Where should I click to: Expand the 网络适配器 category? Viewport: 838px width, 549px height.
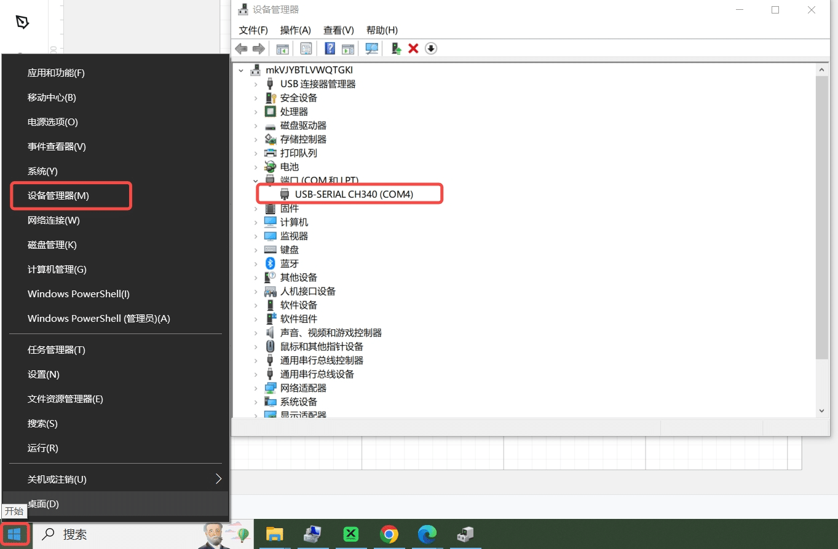256,388
